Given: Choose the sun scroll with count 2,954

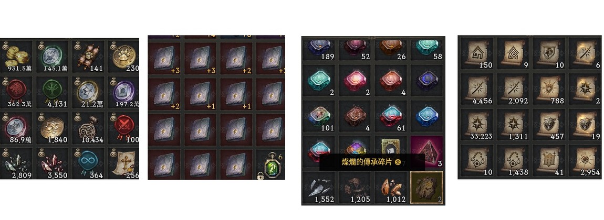Looking at the screenshot, I should point(585,160).
